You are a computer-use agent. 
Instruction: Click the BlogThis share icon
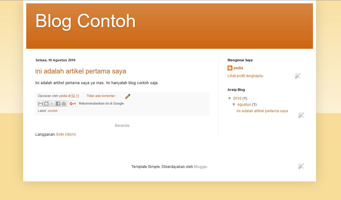46,103
